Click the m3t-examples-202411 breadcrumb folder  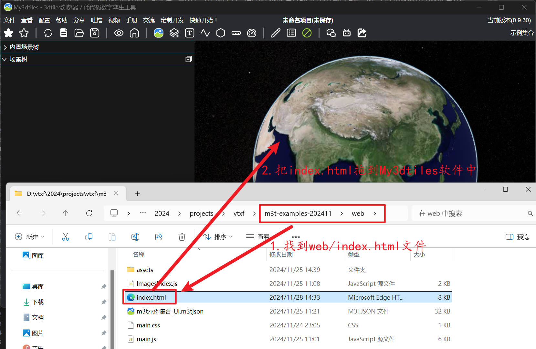[x=298, y=214]
